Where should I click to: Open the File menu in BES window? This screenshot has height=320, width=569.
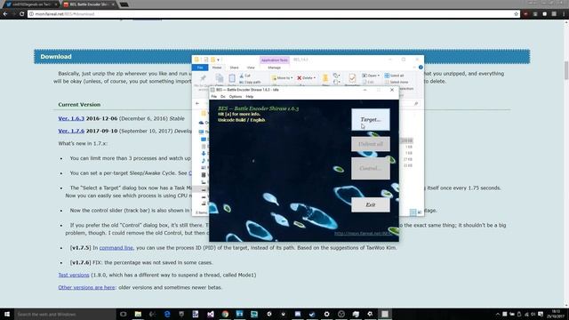point(214,97)
